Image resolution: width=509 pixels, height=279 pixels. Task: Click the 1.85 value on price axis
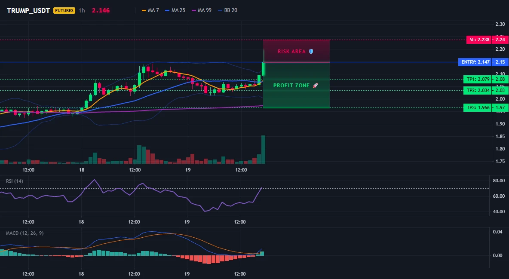[500, 136]
